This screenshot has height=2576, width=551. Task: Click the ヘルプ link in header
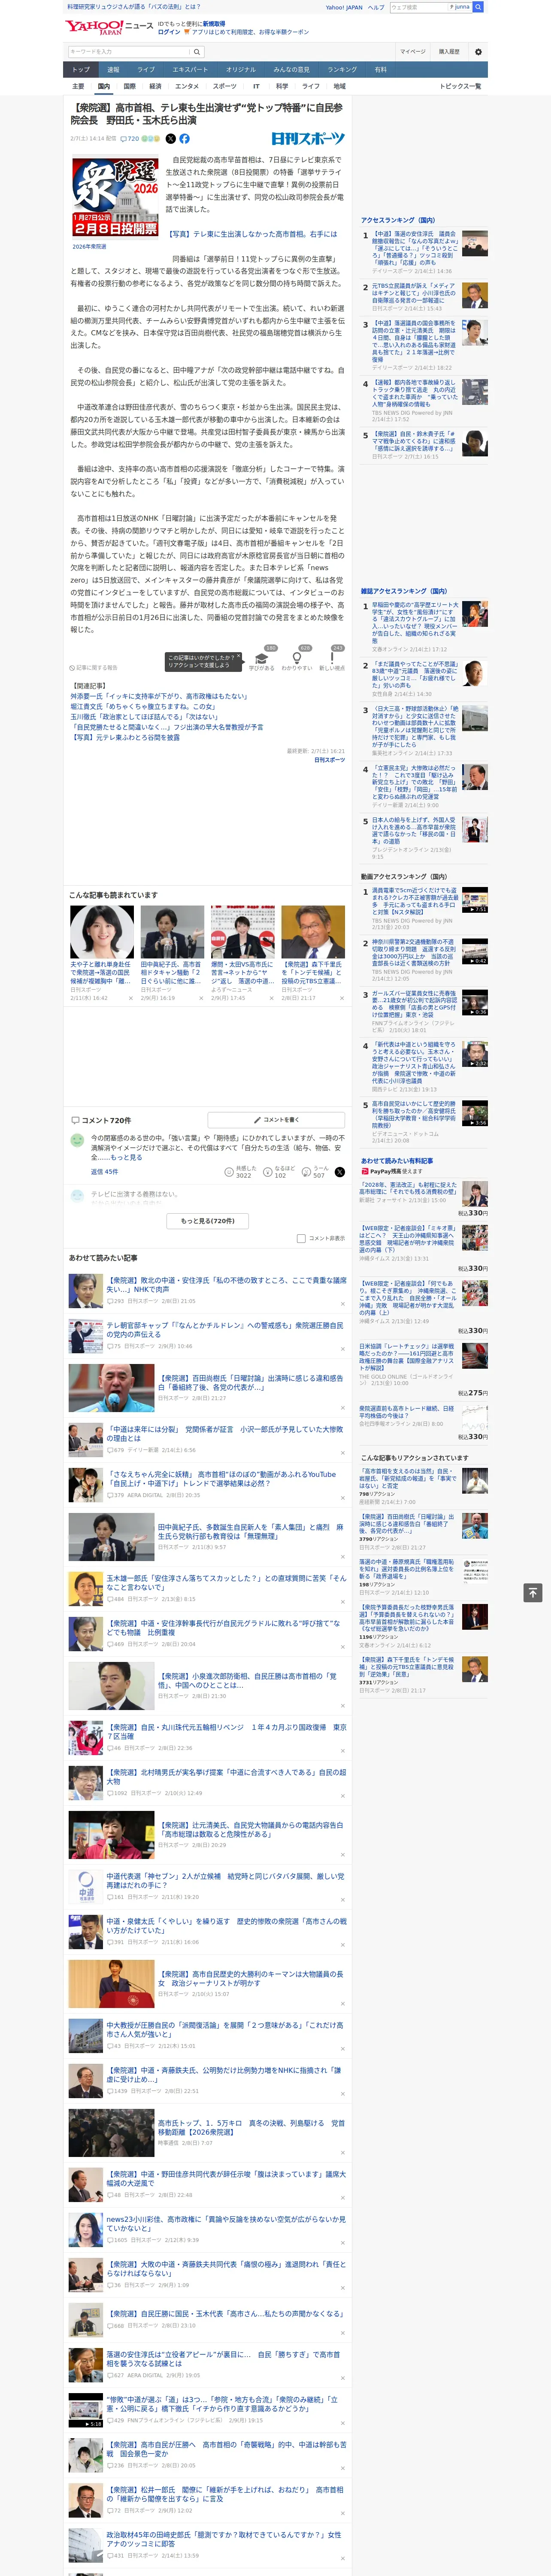click(x=375, y=7)
